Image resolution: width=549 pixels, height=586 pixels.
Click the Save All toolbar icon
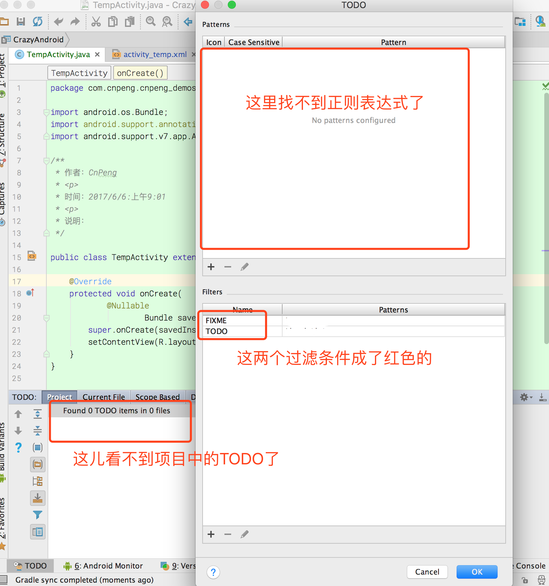(x=21, y=22)
